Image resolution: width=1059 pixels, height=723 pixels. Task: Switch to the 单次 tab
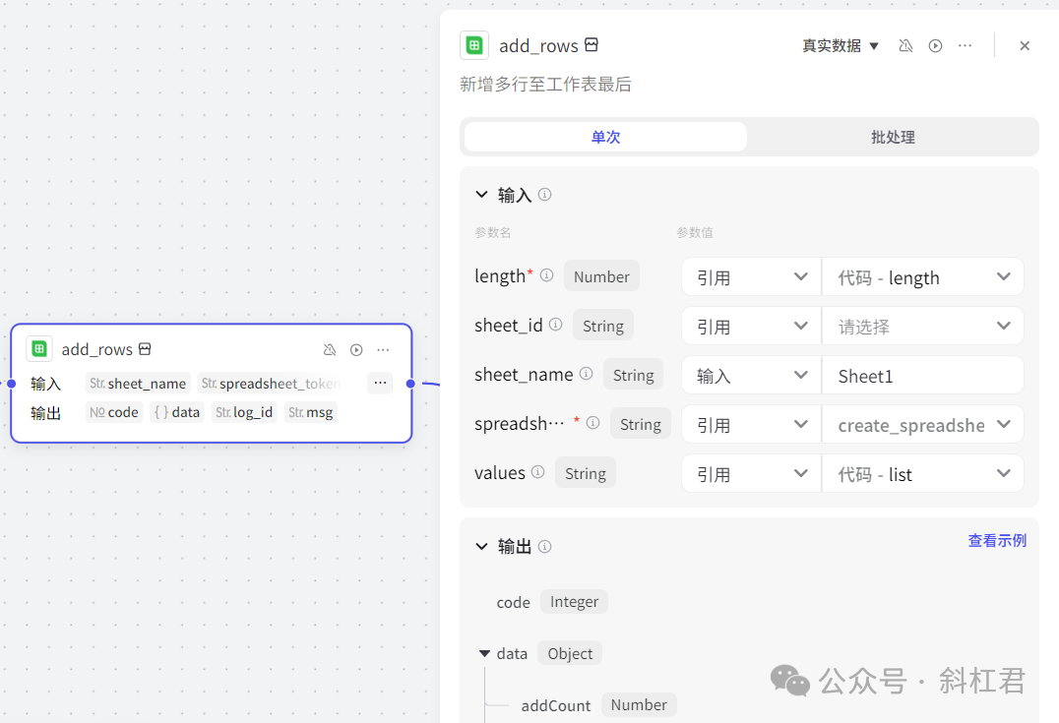(x=606, y=137)
